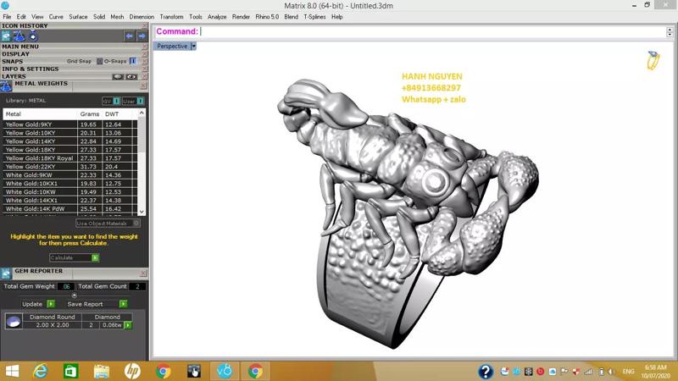Go forward with Icon History right arrow

pos(142,36)
